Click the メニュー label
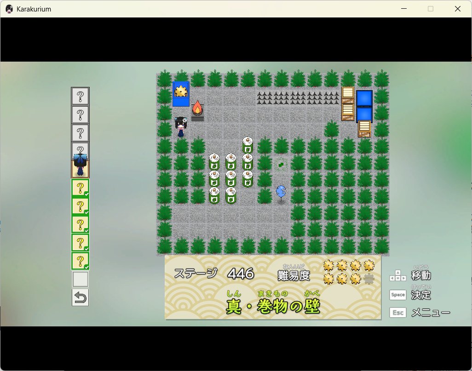Screen dimensions: 472x371 pyautogui.click(x=431, y=313)
